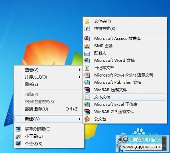This screenshot has height=153, width=170.
Task: Select Microsoft Word 文档 entry
Action: [125, 60]
